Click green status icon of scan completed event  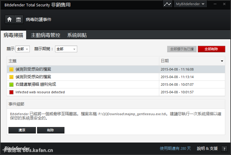point(11,84)
